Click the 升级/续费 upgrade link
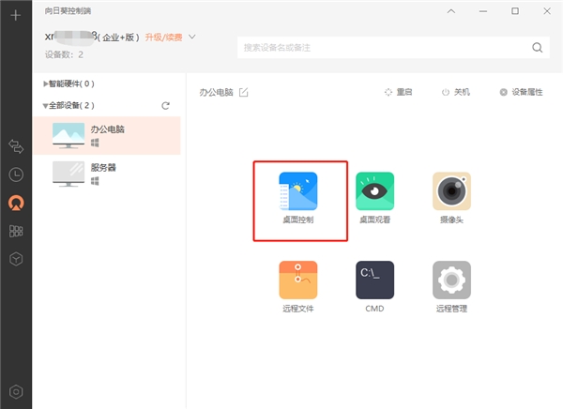The image size is (563, 409). [163, 38]
